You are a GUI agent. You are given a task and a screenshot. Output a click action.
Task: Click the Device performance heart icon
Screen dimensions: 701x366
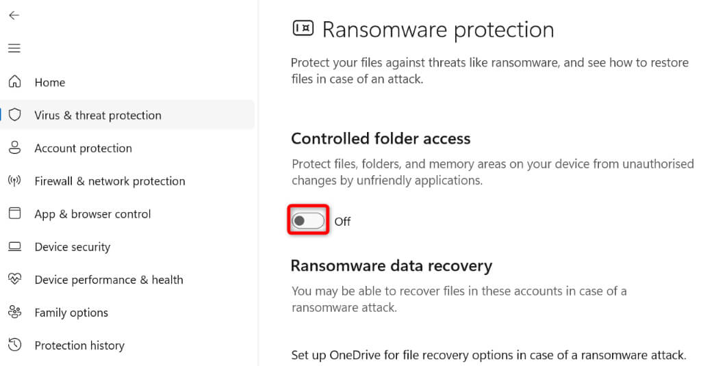[14, 279]
